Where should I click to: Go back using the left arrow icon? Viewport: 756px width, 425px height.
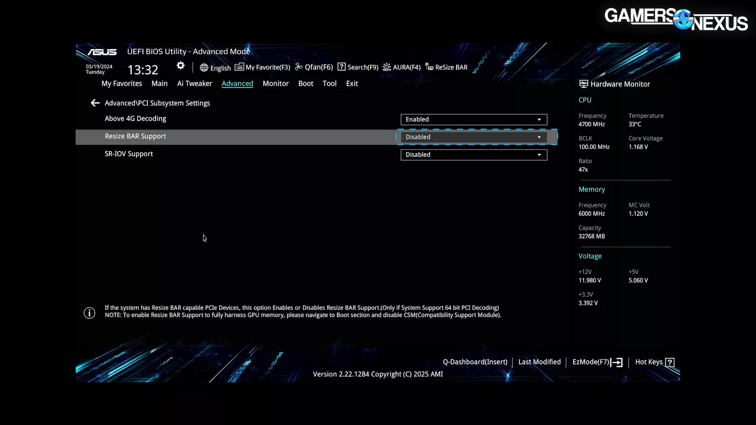pyautogui.click(x=95, y=103)
